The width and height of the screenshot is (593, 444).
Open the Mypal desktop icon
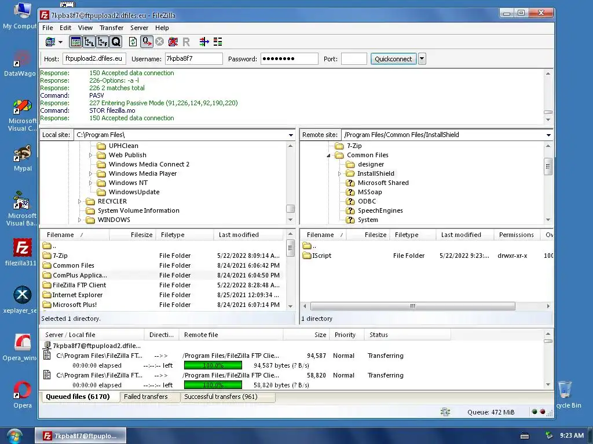tap(23, 158)
